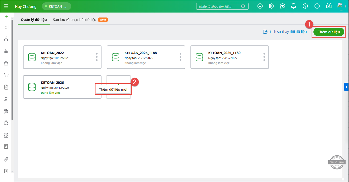Switch to Sao lưu và phục hồi dữ liệu tab
This screenshot has width=349, height=182.
pos(75,20)
